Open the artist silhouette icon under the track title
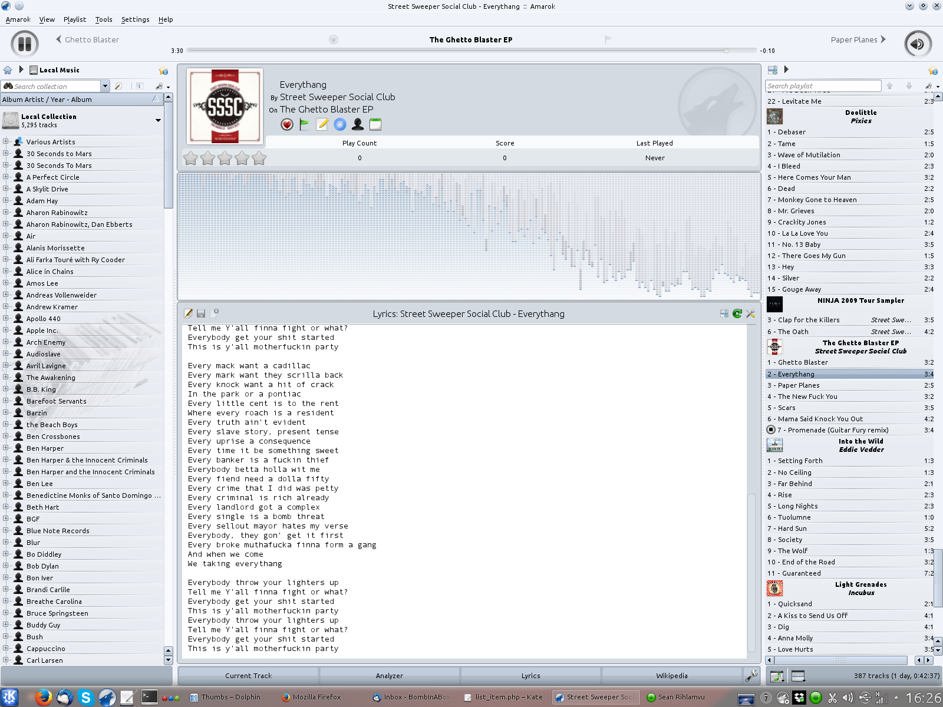Image resolution: width=943 pixels, height=707 pixels. tap(358, 124)
